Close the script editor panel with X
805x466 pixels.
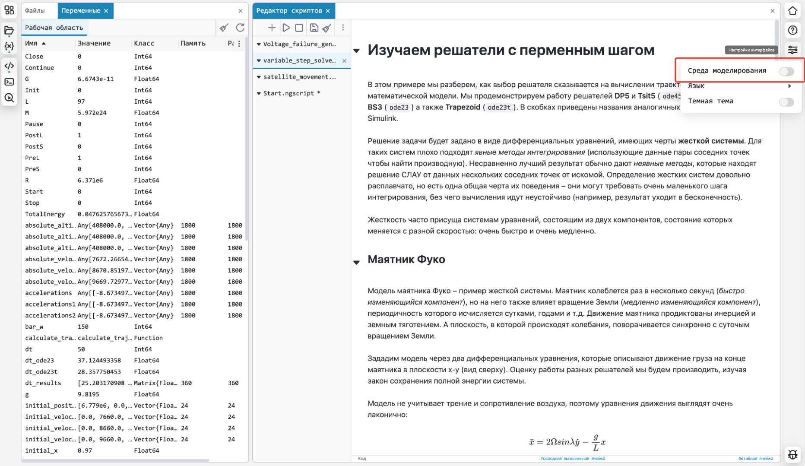[773, 11]
